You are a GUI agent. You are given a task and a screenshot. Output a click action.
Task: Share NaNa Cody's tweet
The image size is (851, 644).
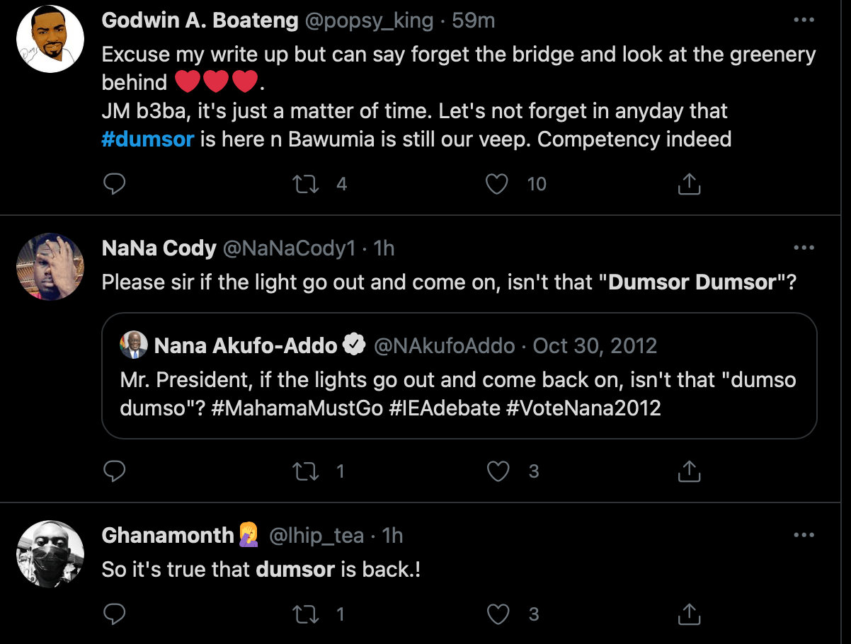pyautogui.click(x=689, y=471)
